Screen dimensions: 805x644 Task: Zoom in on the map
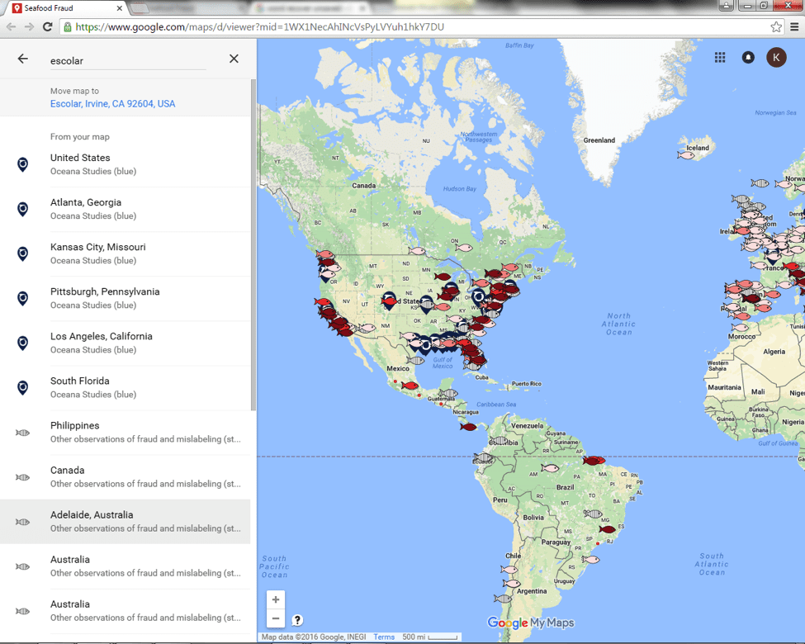pyautogui.click(x=276, y=599)
